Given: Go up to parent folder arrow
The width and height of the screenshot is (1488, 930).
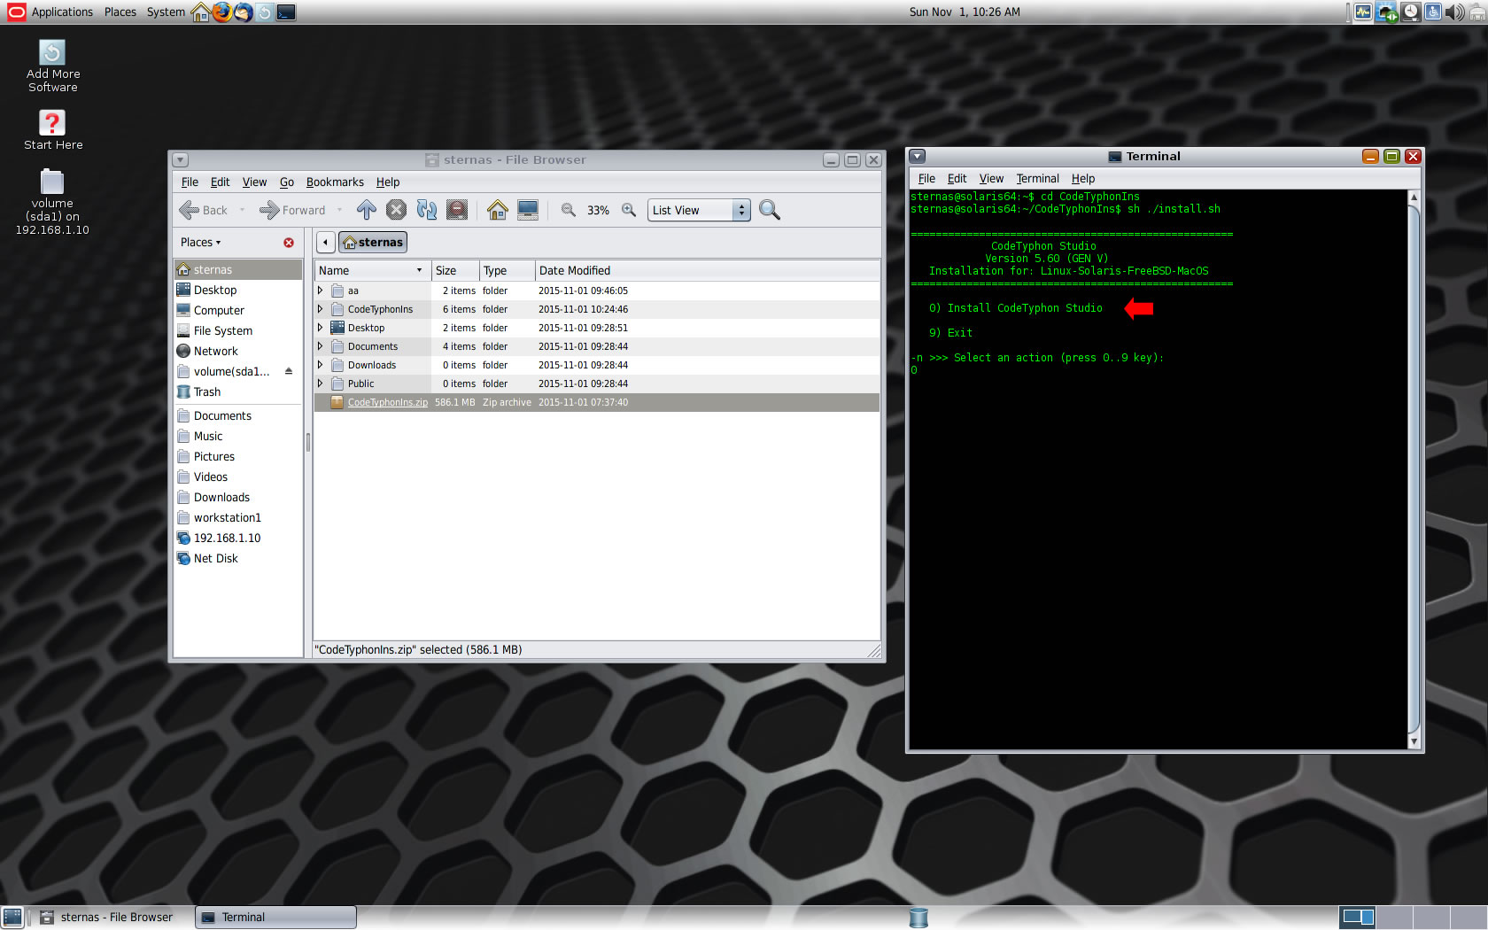Looking at the screenshot, I should [x=366, y=210].
